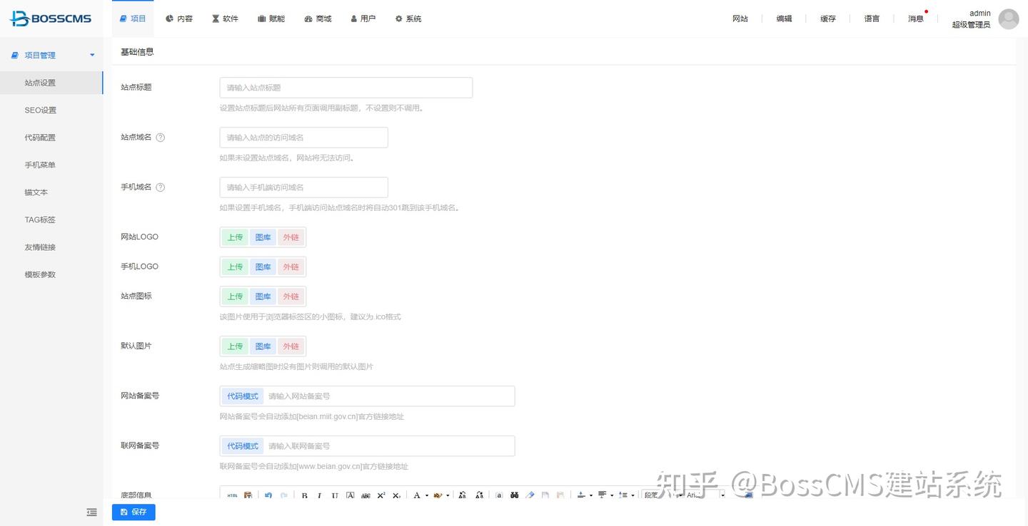Open the font color picker in the editor
Screen dimensions: 1028x526
418,495
